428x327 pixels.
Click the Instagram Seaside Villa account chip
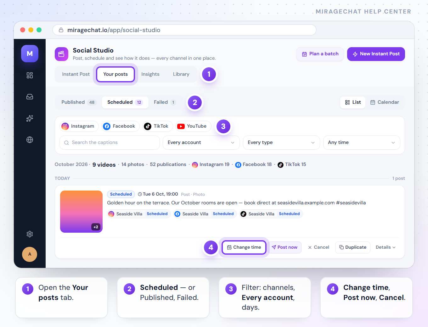tap(139, 214)
